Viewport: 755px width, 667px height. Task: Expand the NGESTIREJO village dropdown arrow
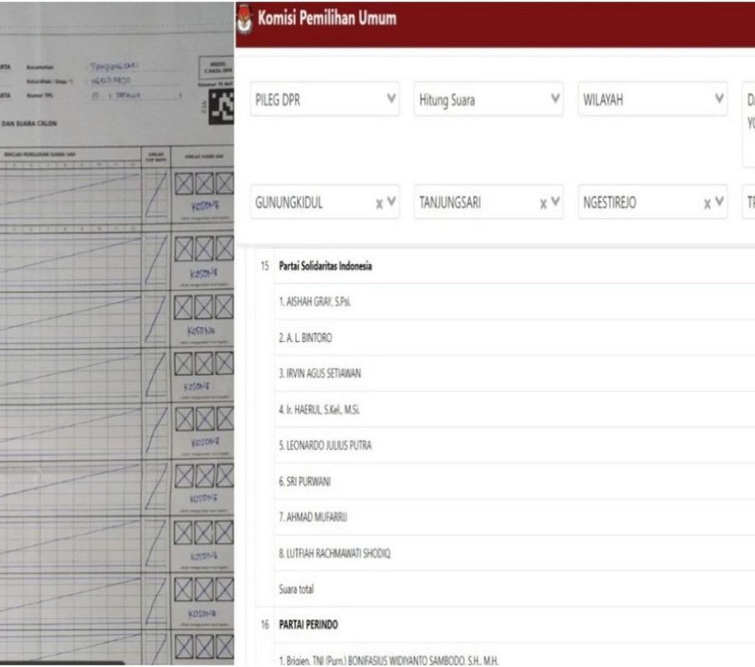pos(719,202)
